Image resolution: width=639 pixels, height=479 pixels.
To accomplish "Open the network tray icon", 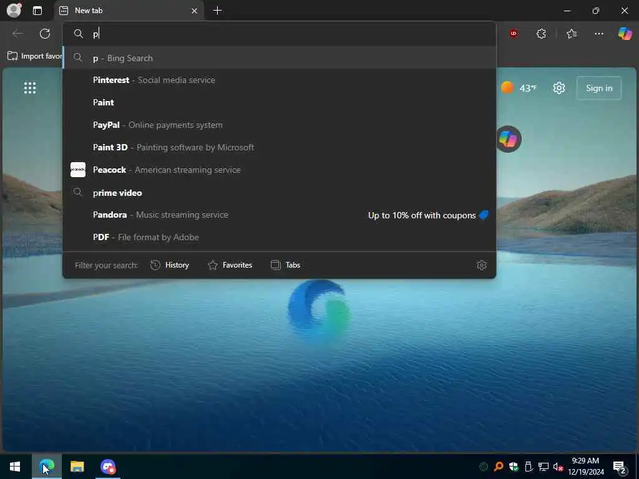I will [544, 467].
